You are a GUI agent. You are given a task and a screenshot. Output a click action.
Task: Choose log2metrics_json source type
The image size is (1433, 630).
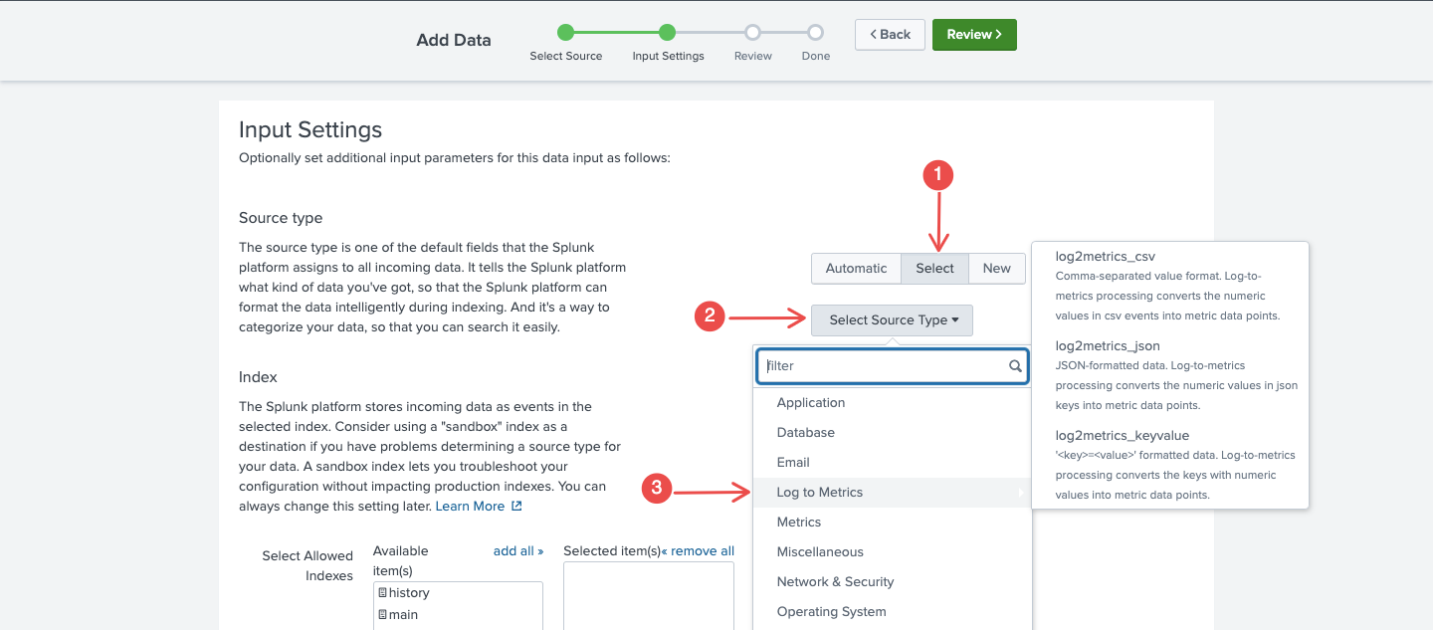pos(1107,346)
